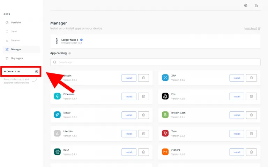
Task: Open the settings gear icon
Action: [246, 6]
